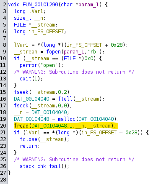156x184 pixels.
Task: Select DAT_00104048 on line 19
Action: click(x=31, y=119)
